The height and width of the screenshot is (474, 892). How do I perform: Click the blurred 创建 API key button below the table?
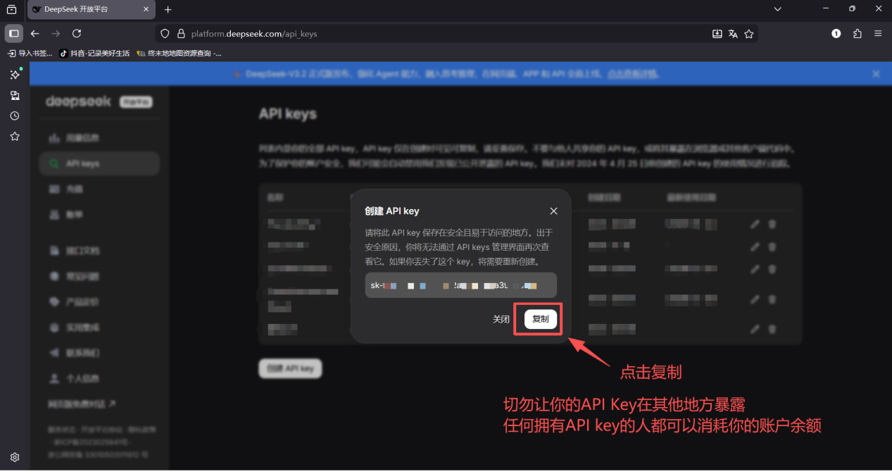tap(290, 368)
